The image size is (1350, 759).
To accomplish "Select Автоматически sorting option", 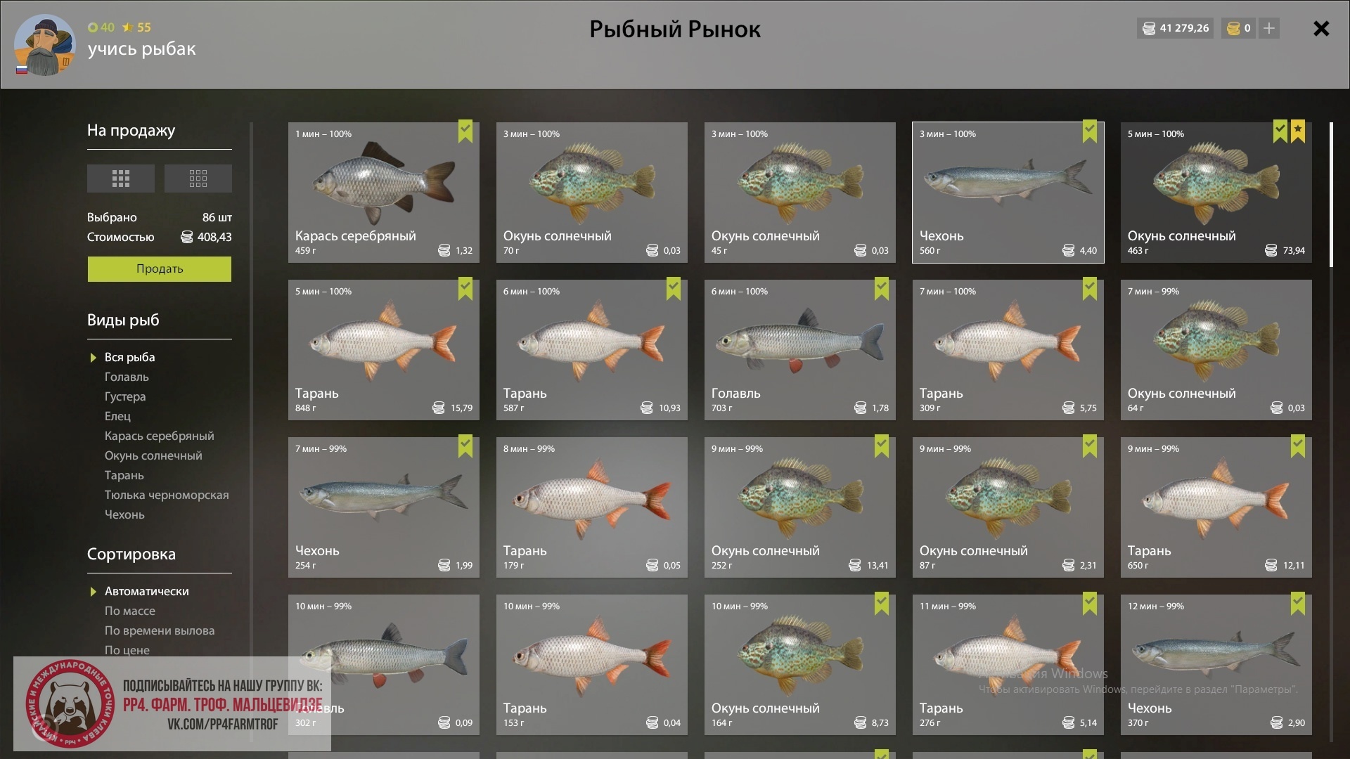I will click(146, 591).
